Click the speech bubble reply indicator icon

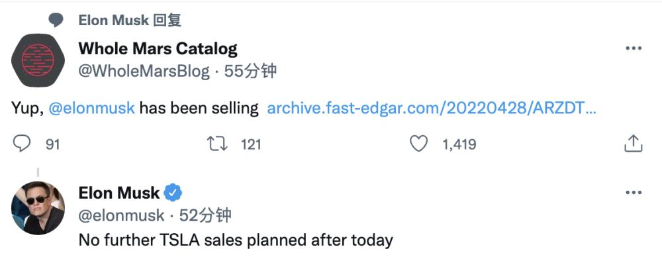tap(56, 20)
